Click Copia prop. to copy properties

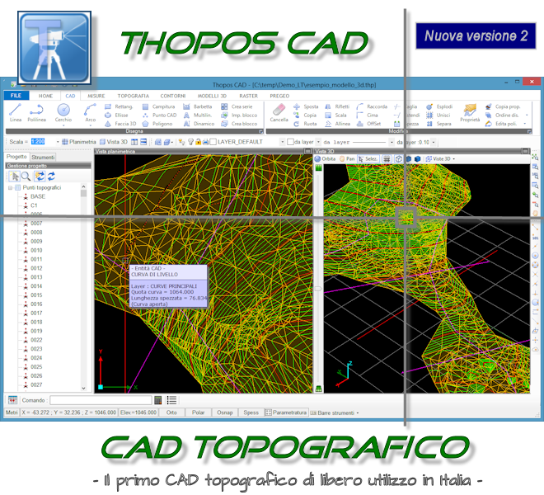point(503,106)
